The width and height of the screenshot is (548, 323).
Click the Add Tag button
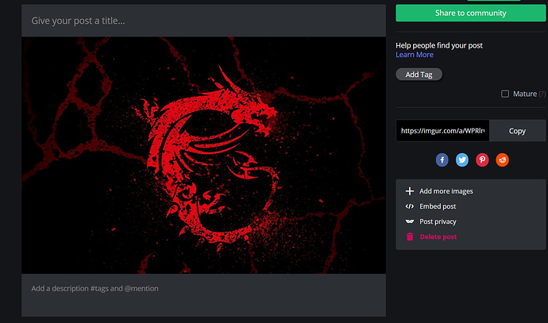point(419,75)
